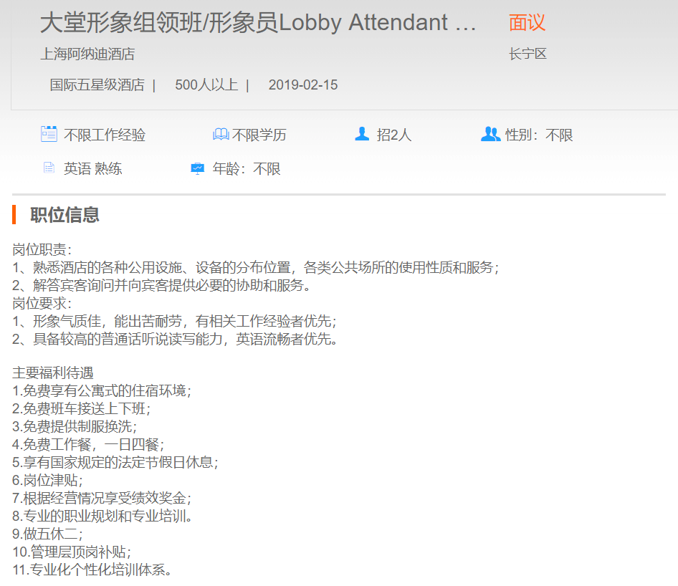678x586 pixels.
Task: Click the 不限学历 education requirement text
Action: pyautogui.click(x=259, y=135)
